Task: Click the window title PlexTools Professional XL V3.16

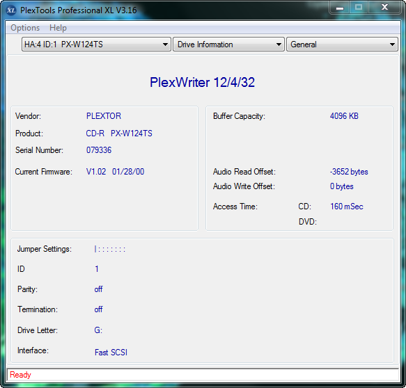Action: [x=78, y=10]
